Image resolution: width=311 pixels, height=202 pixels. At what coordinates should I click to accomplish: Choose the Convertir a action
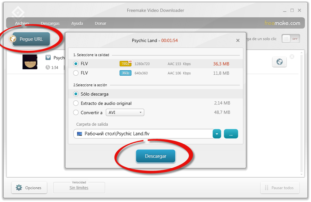[x=76, y=113]
